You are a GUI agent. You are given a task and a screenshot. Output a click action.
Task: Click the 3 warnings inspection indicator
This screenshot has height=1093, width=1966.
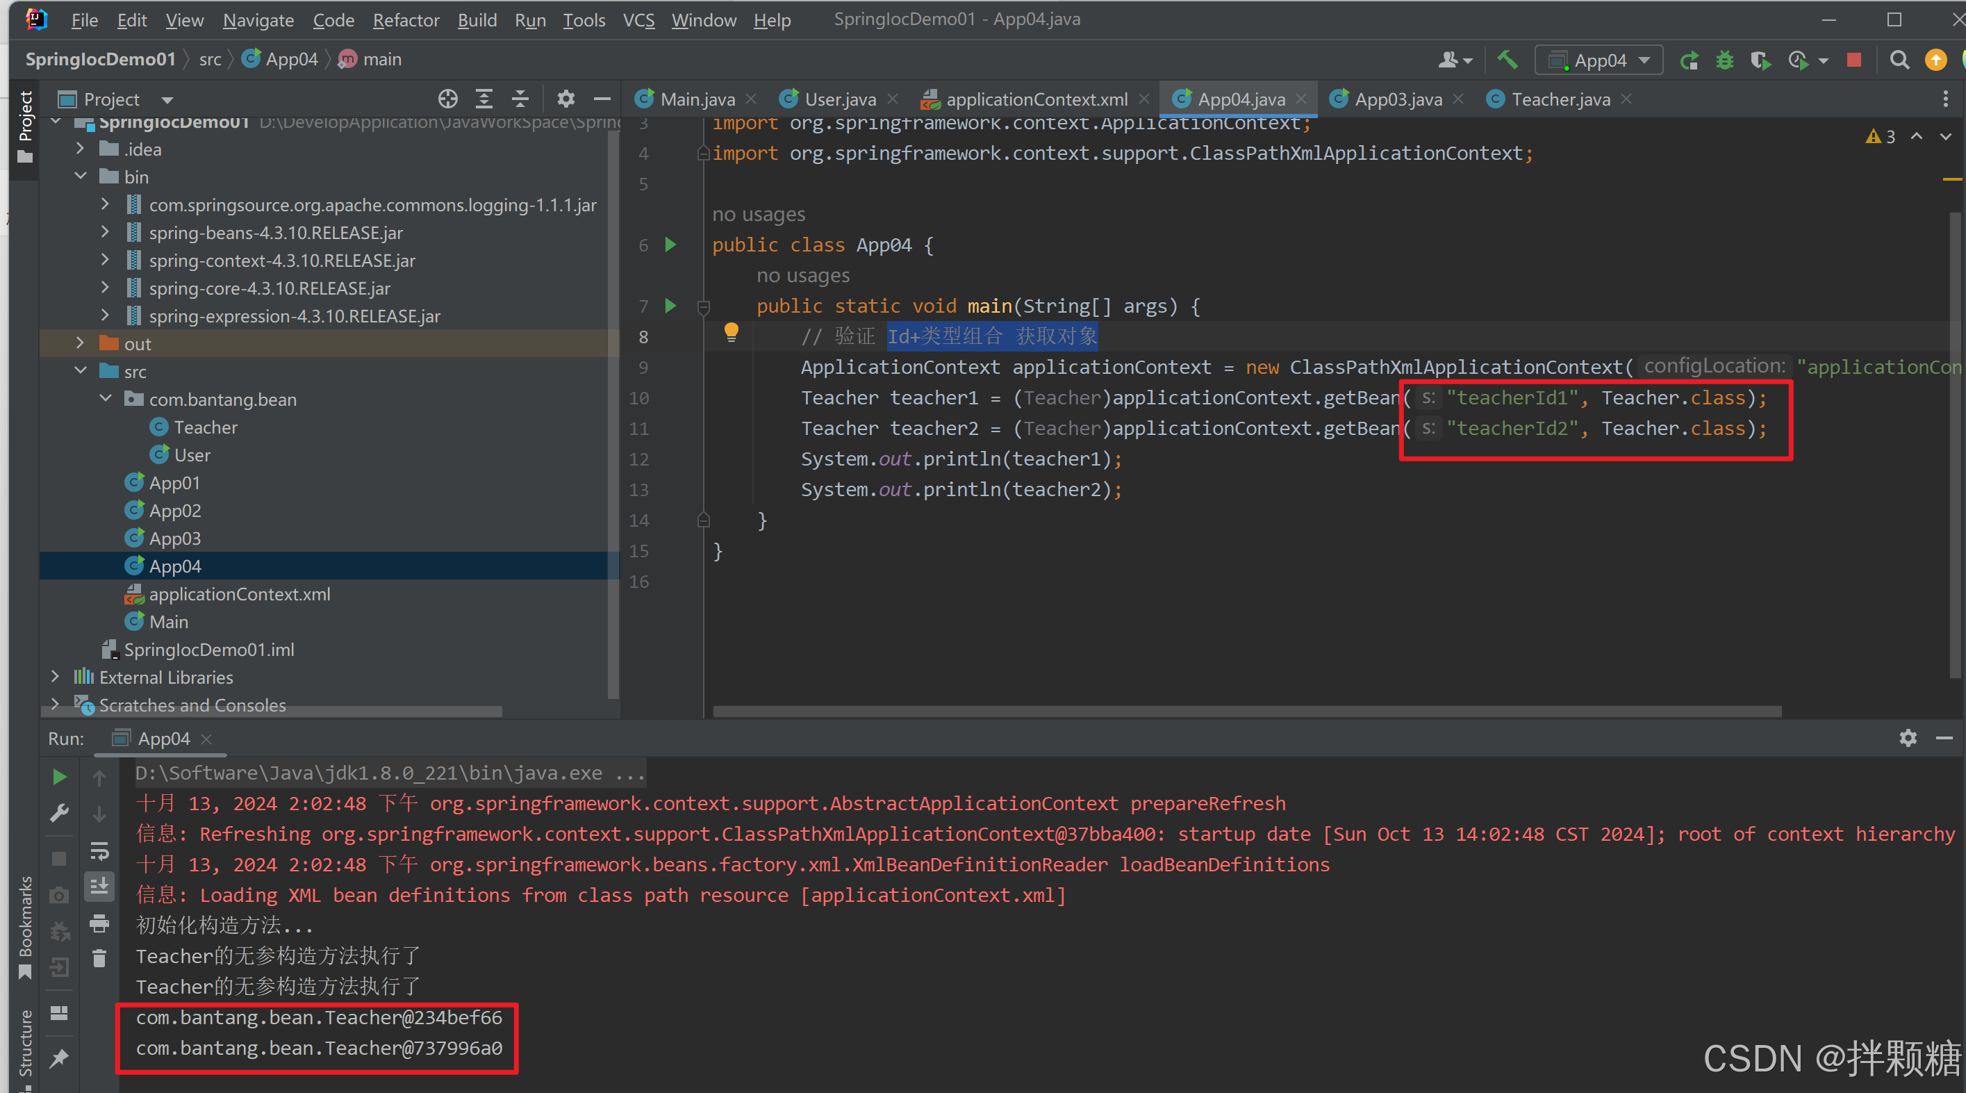(x=1881, y=137)
